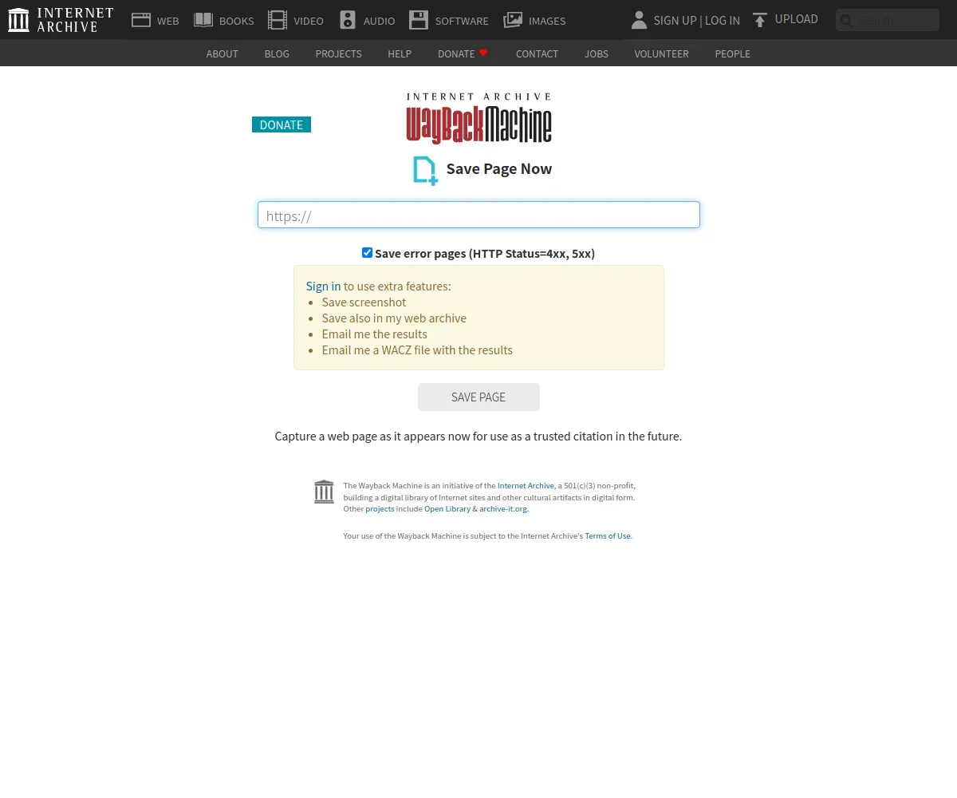This screenshot has width=957, height=798.
Task: Click the Save Page Now document icon
Action: coord(425,170)
